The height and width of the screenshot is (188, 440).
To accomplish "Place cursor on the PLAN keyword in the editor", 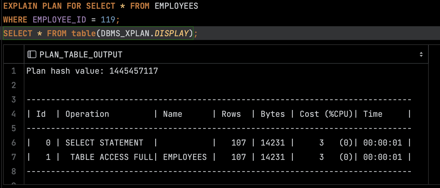I will coord(52,6).
